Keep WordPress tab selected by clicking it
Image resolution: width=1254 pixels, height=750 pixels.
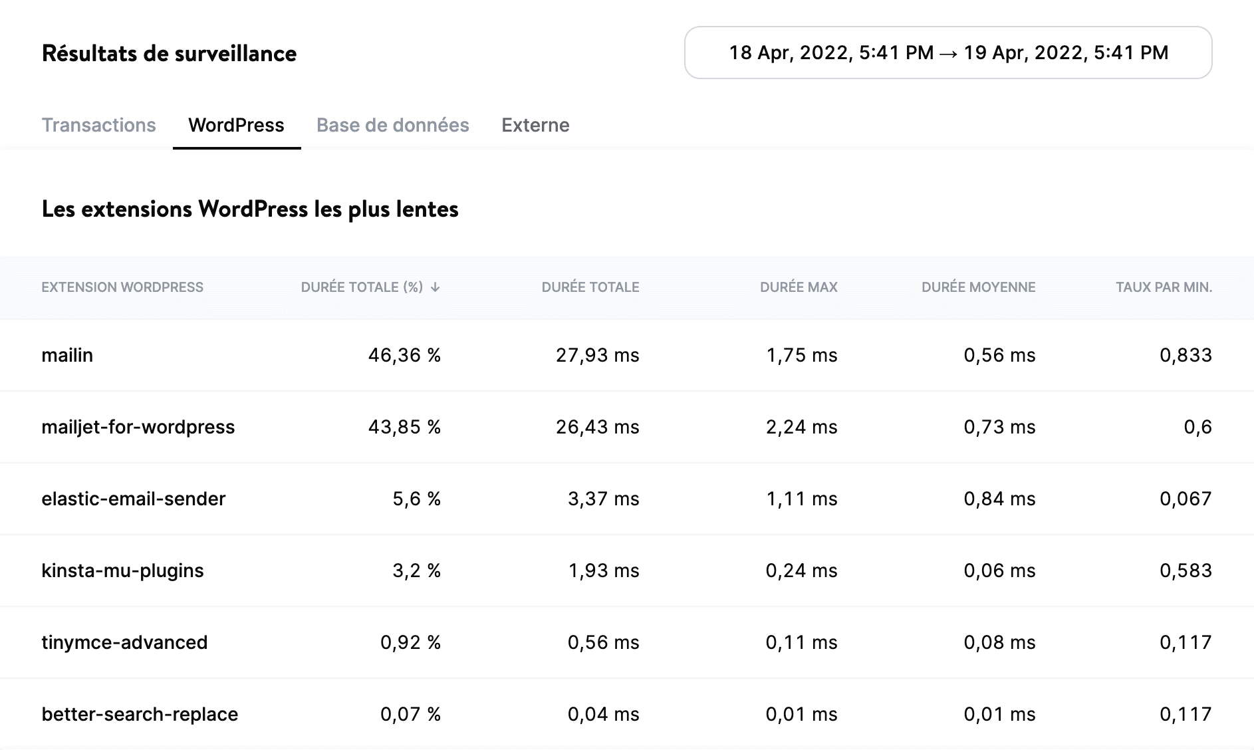236,125
